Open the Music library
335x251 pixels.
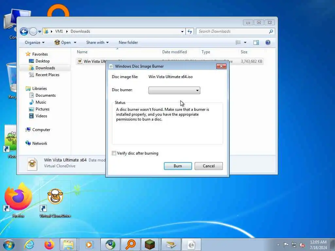[x=41, y=102]
